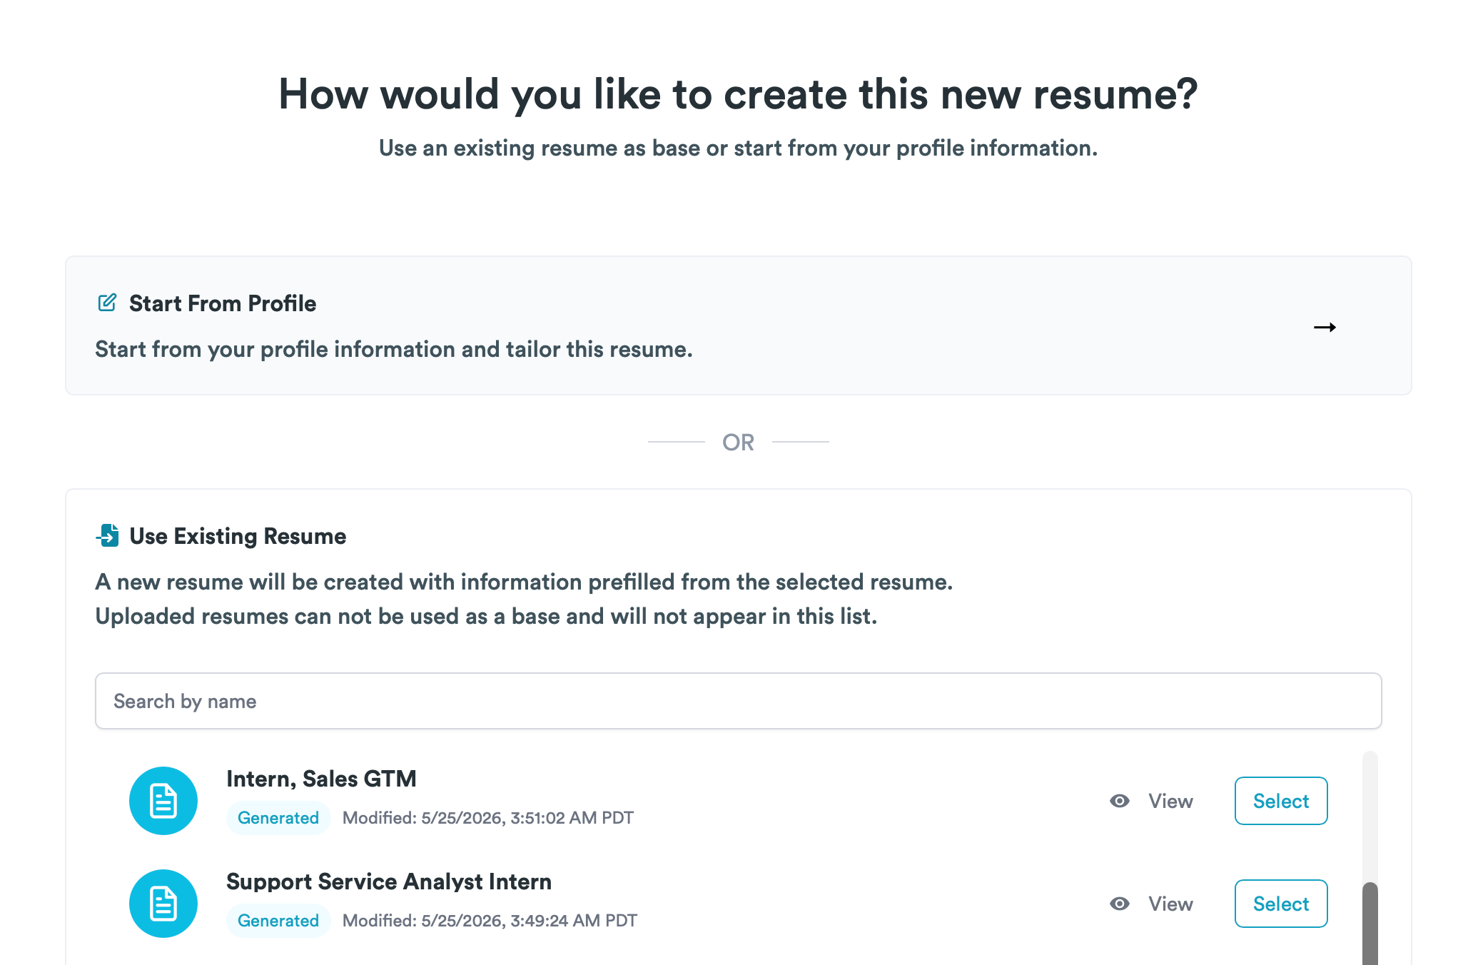Click the Generated tag on Support Service Analyst Intern
This screenshot has height=965, width=1473.
(278, 921)
